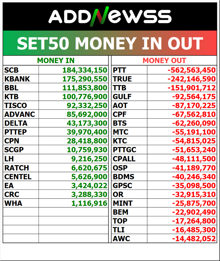The width and height of the screenshot is (220, 261).
Task: Click the BDMS stock symbol cell
Action: pos(123,177)
